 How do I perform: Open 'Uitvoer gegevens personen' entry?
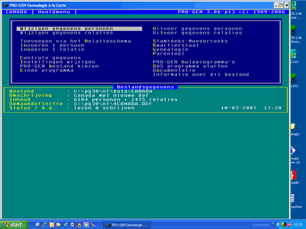click(x=197, y=29)
